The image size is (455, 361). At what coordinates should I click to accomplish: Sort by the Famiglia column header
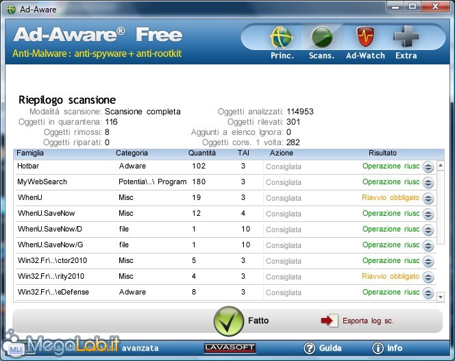click(x=30, y=153)
